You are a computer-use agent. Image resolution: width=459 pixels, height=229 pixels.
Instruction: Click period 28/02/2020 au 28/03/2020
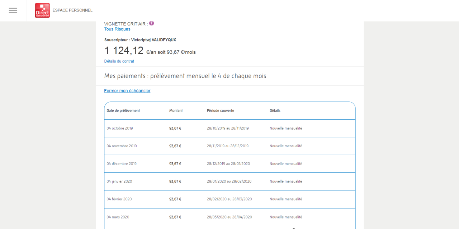[229, 199]
